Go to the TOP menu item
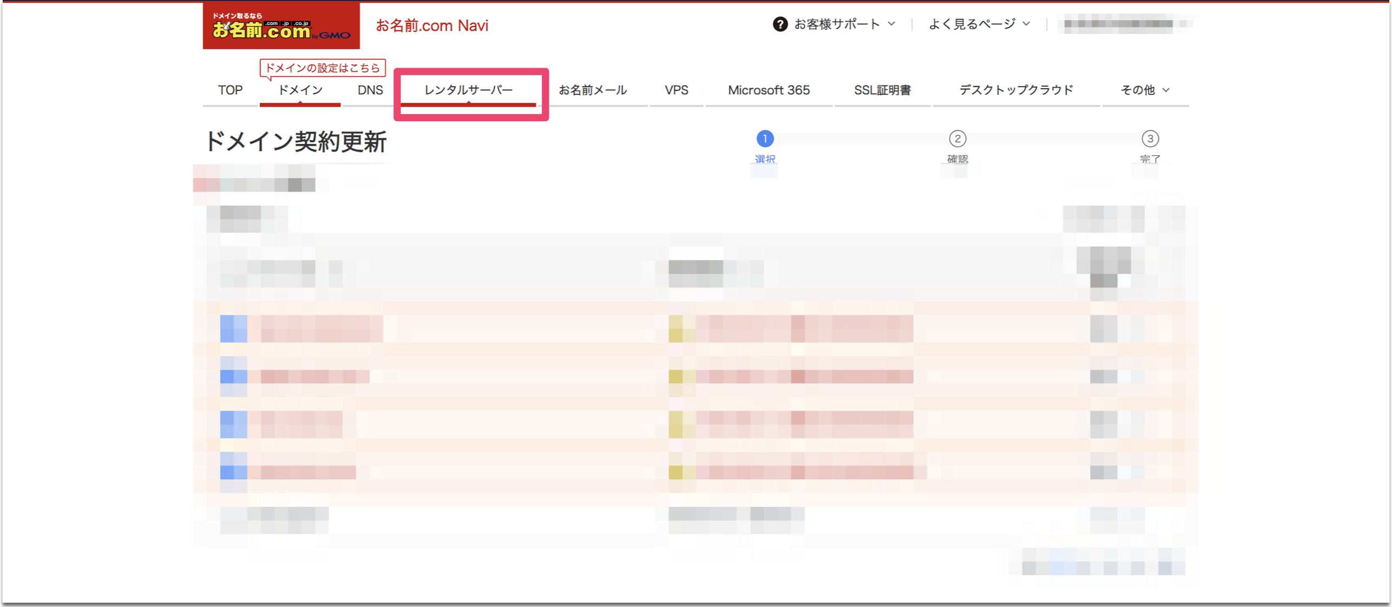 pos(230,90)
